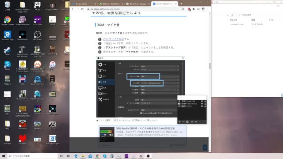Open Wallpaper Engine desktop shortcut
This screenshot has height=159, width=283.
coord(52,140)
